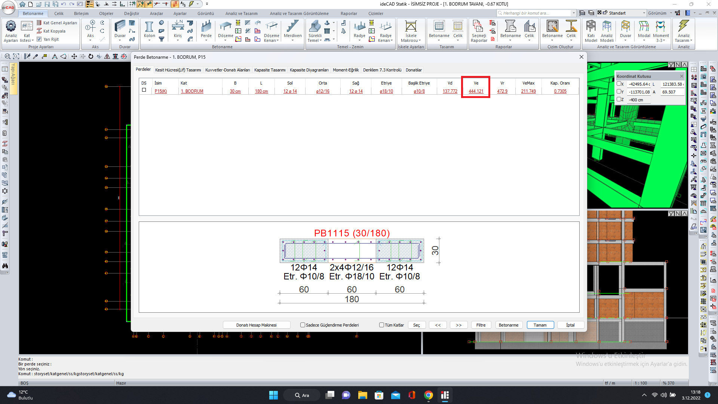Expand the command search dropdown arrow
This screenshot has width=718, height=404.
574,13
